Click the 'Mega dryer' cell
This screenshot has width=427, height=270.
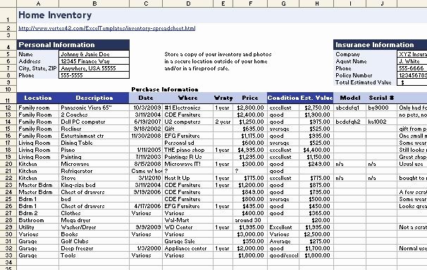click(x=94, y=220)
